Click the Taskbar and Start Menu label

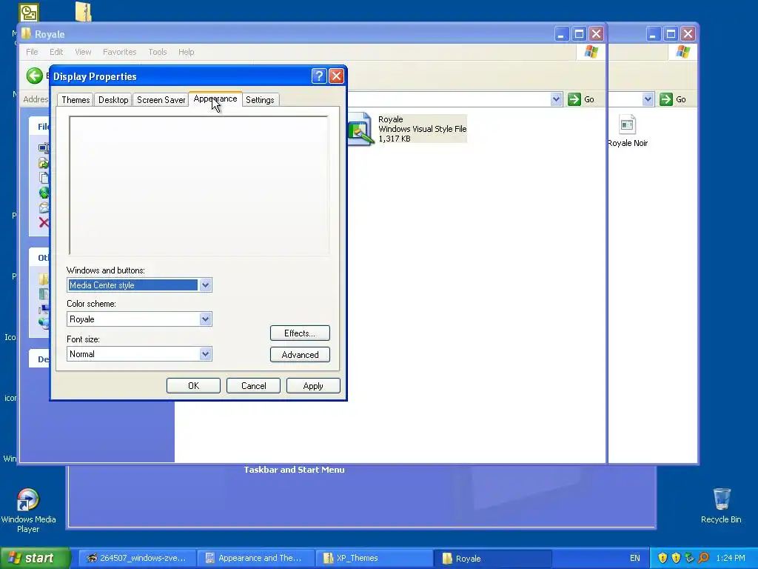tap(294, 469)
